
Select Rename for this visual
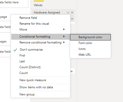click(x=41, y=24)
